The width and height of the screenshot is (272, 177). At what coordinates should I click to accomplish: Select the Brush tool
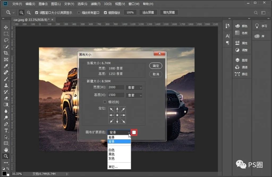pos(6,79)
